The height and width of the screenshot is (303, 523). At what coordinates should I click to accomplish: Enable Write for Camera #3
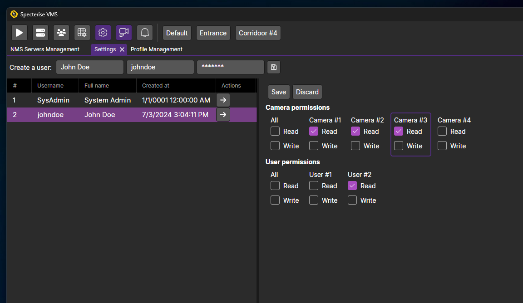click(x=399, y=146)
